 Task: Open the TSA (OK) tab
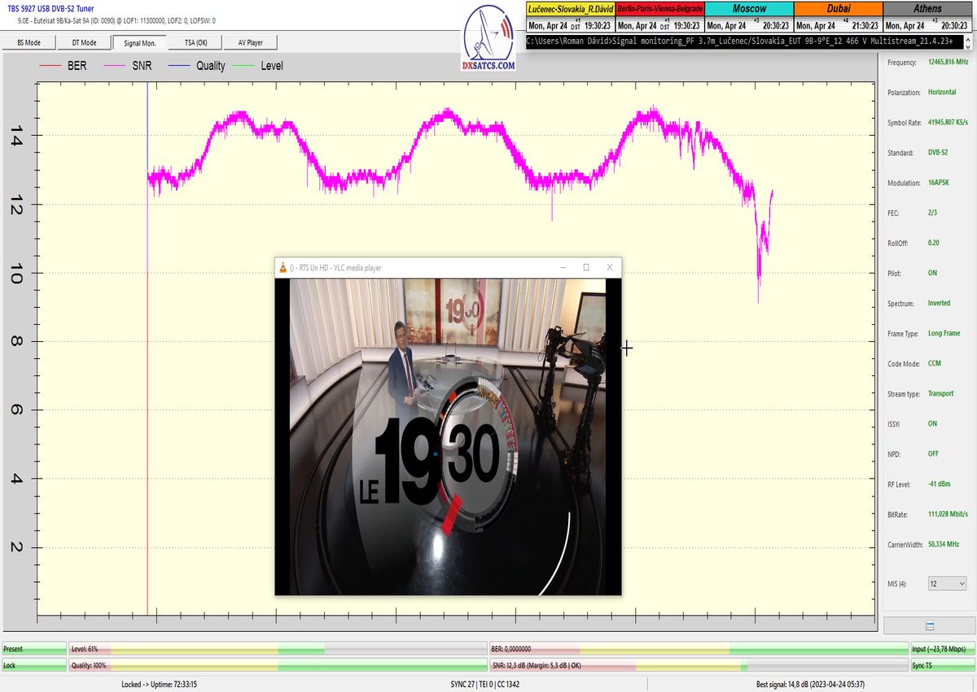196,42
